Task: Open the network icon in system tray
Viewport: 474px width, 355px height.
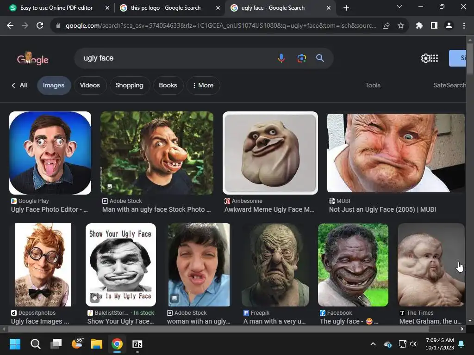Action: click(x=402, y=344)
